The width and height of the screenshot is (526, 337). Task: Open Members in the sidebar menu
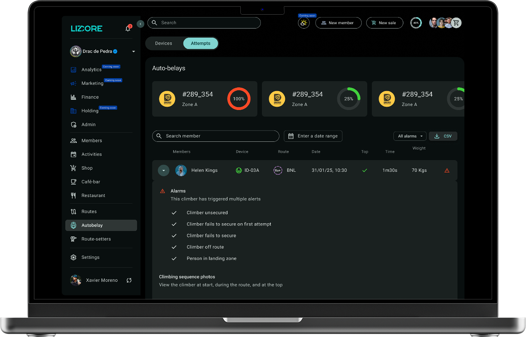92,141
